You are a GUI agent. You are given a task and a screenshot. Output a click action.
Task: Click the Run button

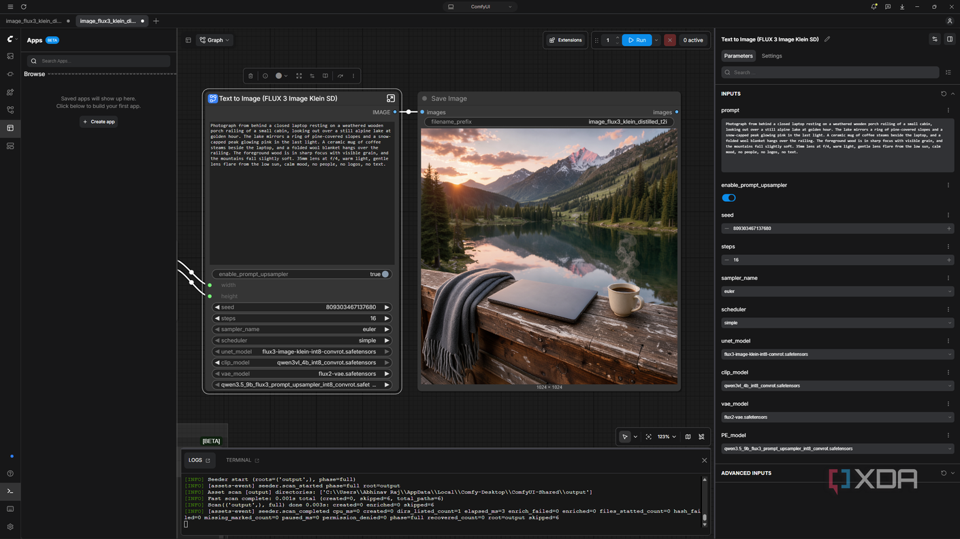637,40
